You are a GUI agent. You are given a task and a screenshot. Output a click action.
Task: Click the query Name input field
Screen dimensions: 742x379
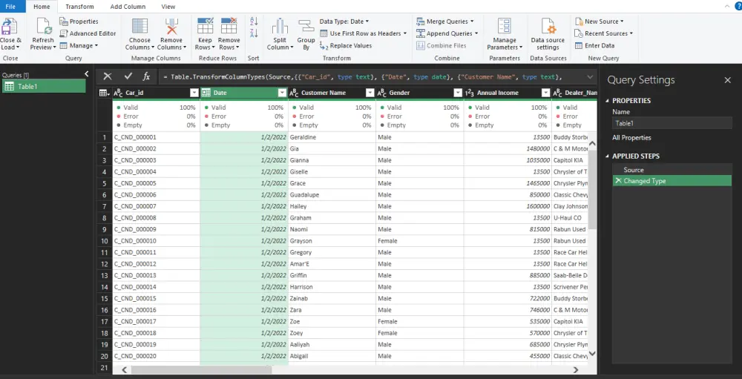(672, 123)
